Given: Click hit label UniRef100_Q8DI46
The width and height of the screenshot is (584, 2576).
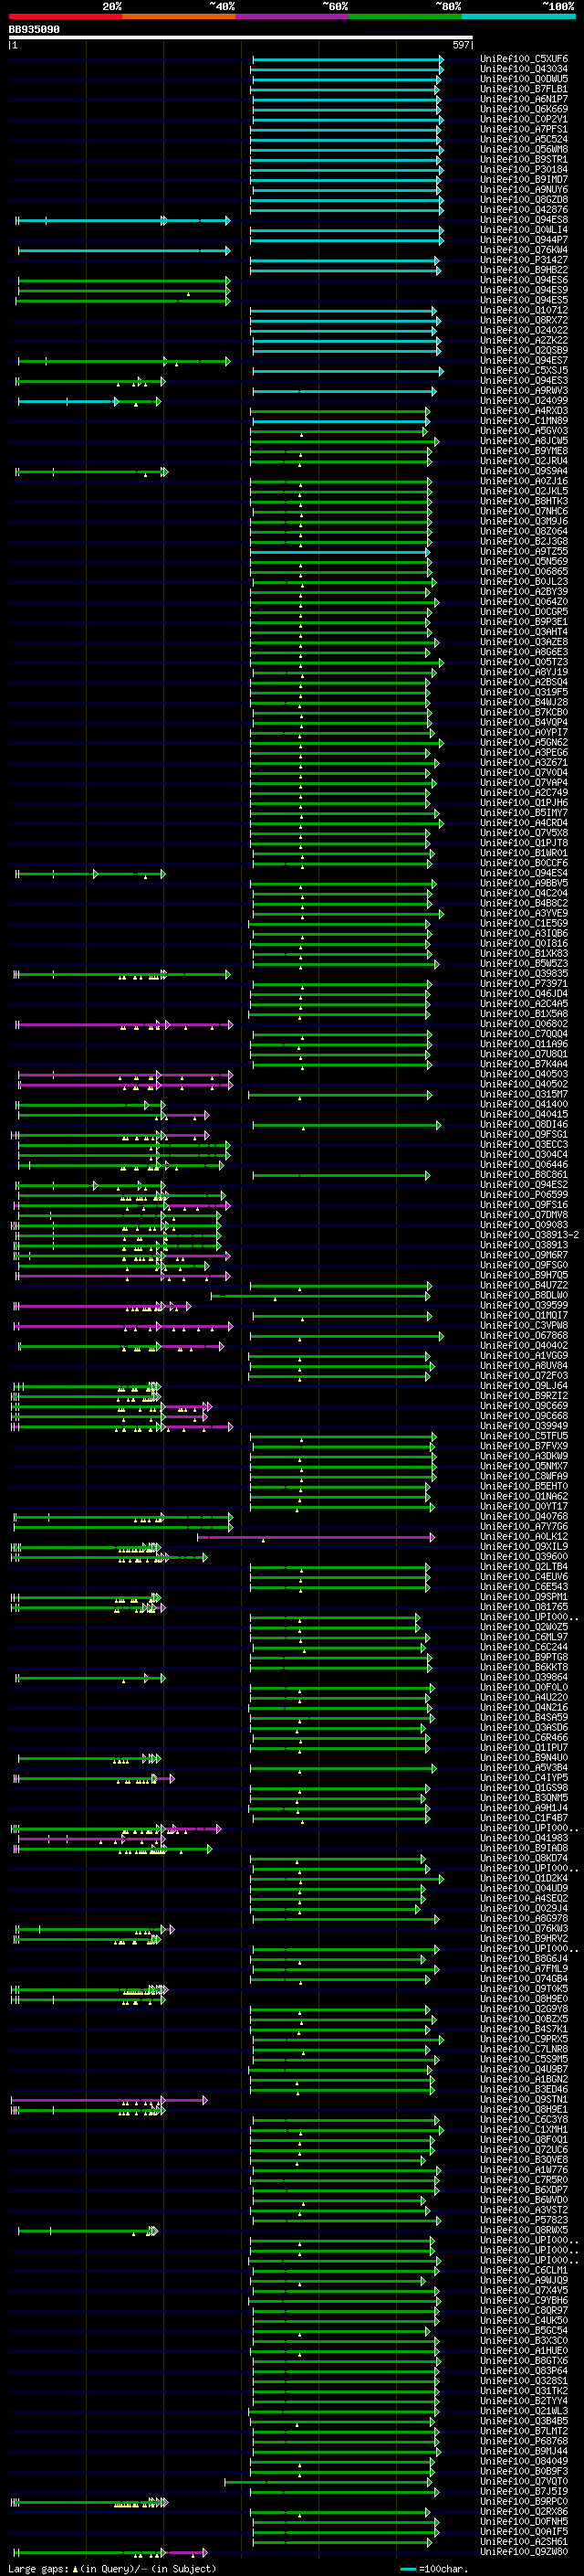Looking at the screenshot, I should pyautogui.click(x=524, y=1124).
